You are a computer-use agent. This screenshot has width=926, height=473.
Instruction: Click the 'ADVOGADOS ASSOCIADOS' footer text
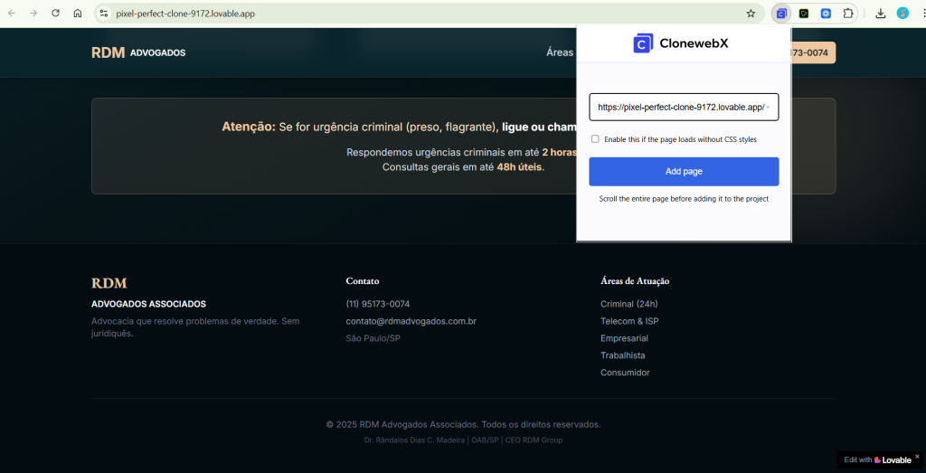(x=149, y=304)
